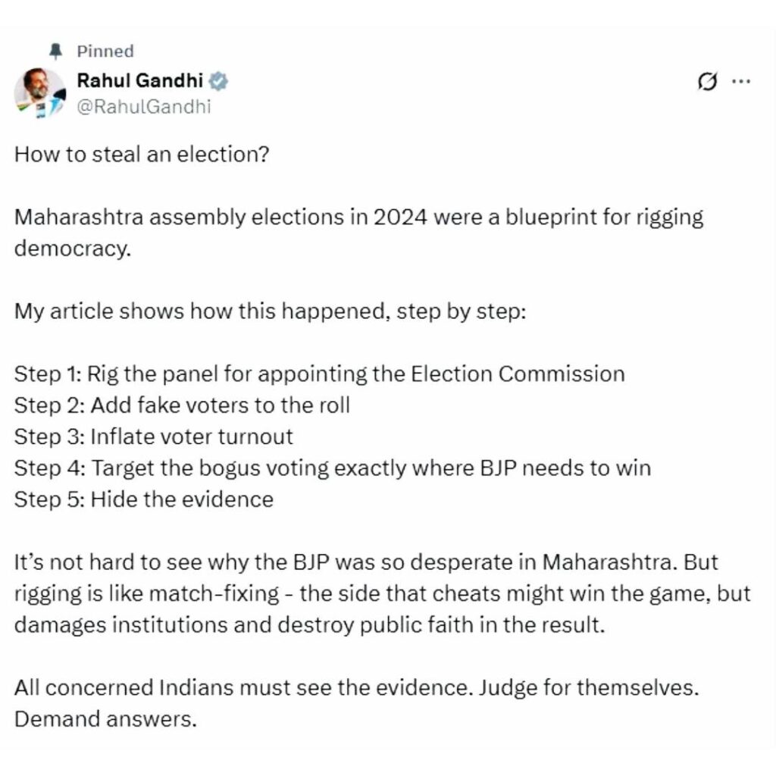
Task: Open the @RahulGandhi handle link
Action: (x=144, y=106)
